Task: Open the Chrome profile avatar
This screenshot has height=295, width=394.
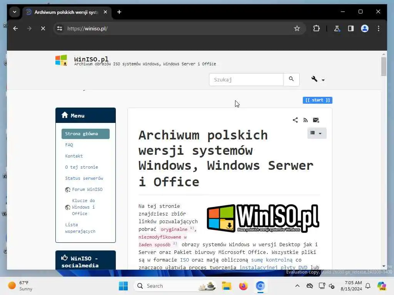Action: click(x=365, y=28)
